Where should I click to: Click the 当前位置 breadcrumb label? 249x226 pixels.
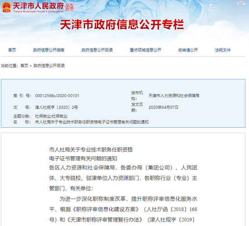[10, 66]
